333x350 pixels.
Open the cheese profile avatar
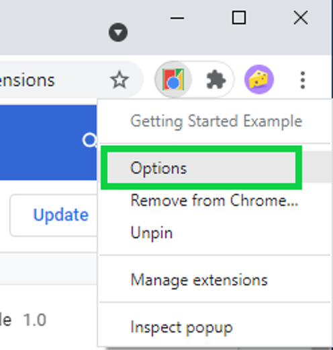coord(259,79)
